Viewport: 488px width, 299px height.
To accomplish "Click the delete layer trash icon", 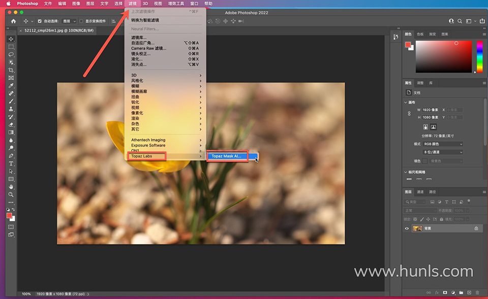I will pos(477,293).
